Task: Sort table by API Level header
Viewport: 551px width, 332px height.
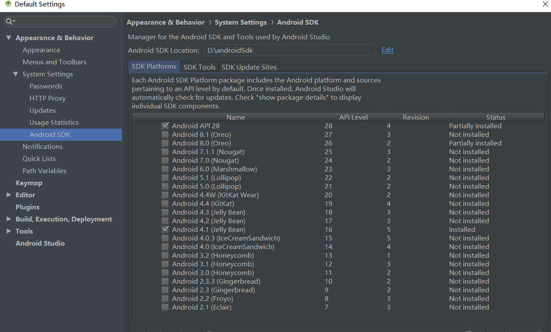Action: click(354, 117)
